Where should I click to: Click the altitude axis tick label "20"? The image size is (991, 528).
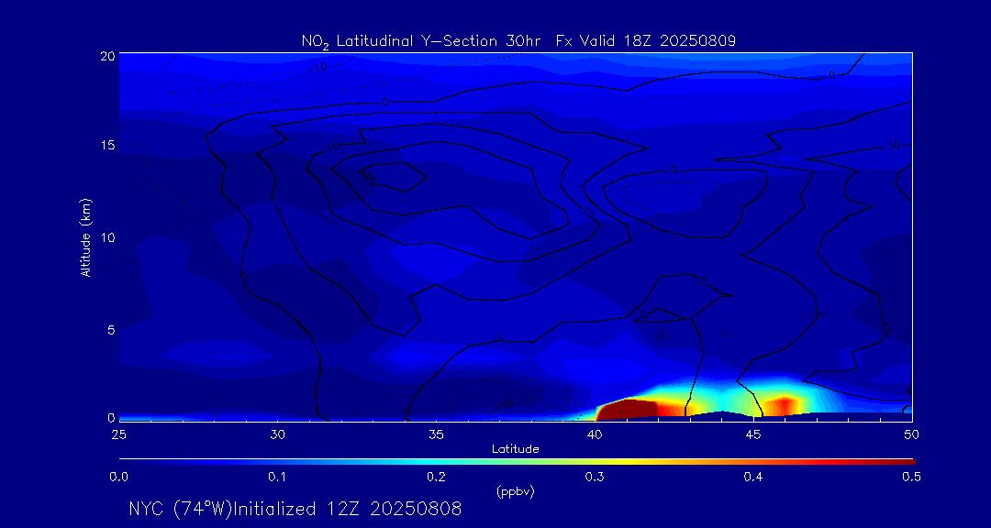[106, 55]
